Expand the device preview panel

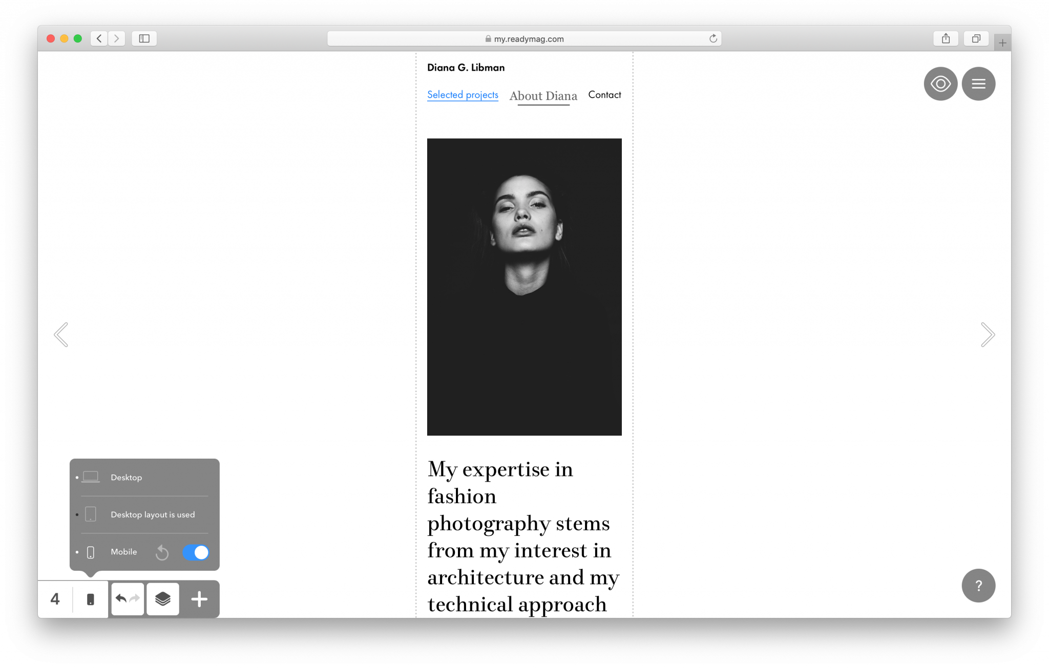coord(91,598)
